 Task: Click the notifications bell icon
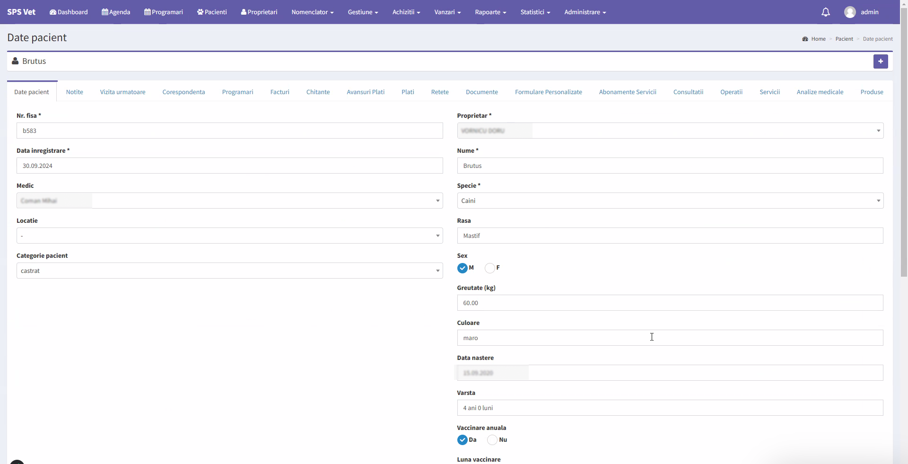pyautogui.click(x=825, y=12)
